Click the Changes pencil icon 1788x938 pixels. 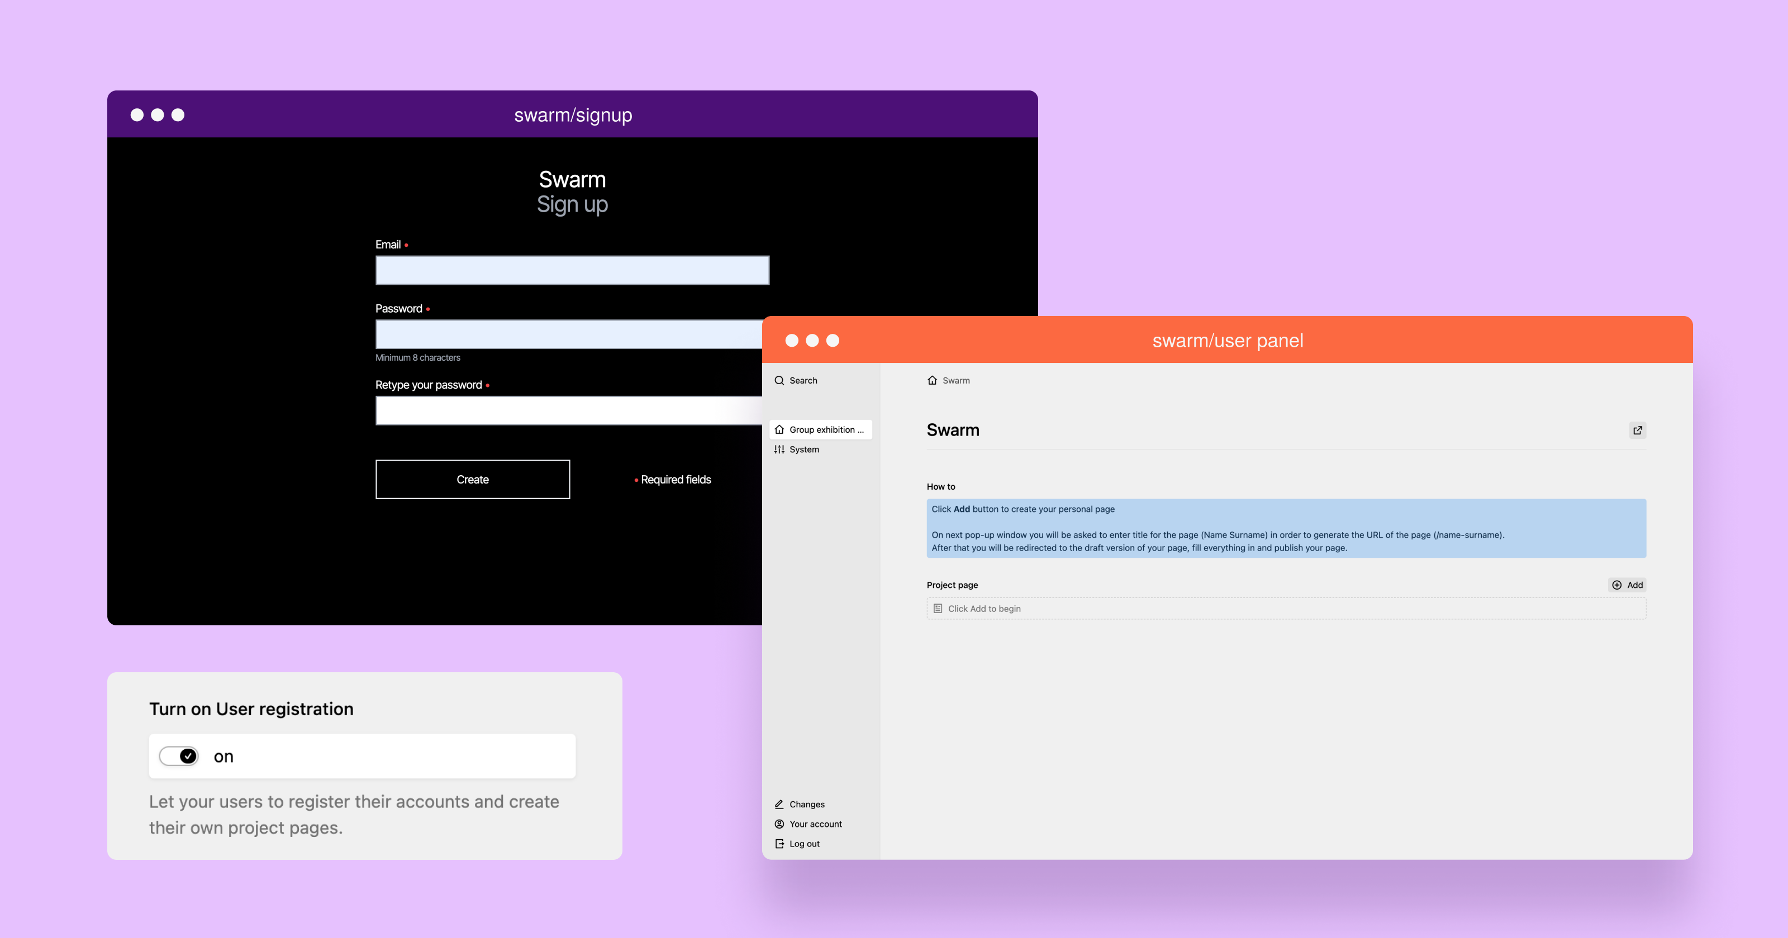click(x=779, y=804)
